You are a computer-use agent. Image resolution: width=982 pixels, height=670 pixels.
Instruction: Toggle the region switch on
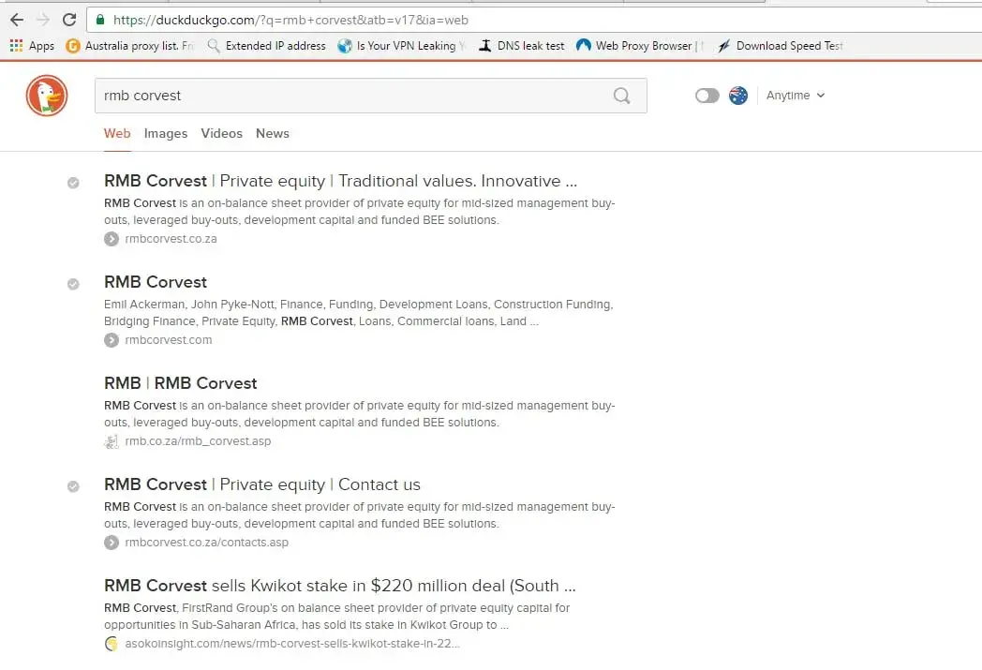[x=707, y=96]
